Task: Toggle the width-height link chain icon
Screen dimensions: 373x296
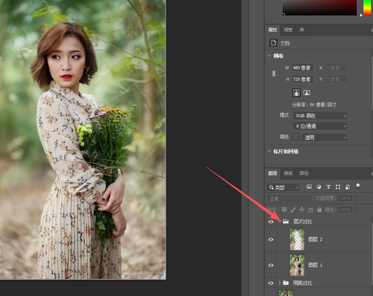Action: [x=274, y=73]
